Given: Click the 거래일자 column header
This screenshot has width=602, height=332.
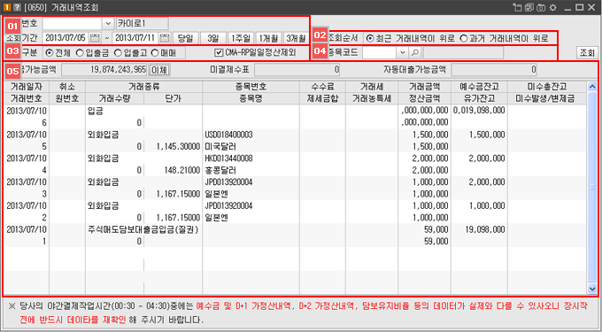Looking at the screenshot, I should click(26, 87).
